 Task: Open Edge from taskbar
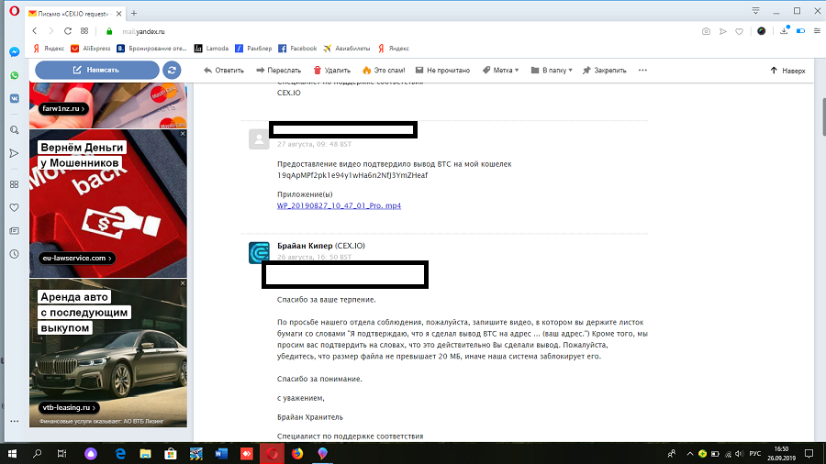click(x=120, y=454)
